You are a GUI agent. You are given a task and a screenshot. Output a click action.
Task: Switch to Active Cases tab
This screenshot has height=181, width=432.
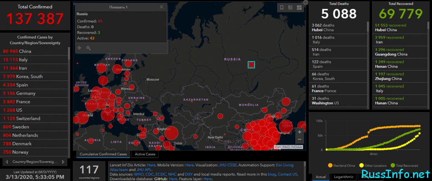145,154
